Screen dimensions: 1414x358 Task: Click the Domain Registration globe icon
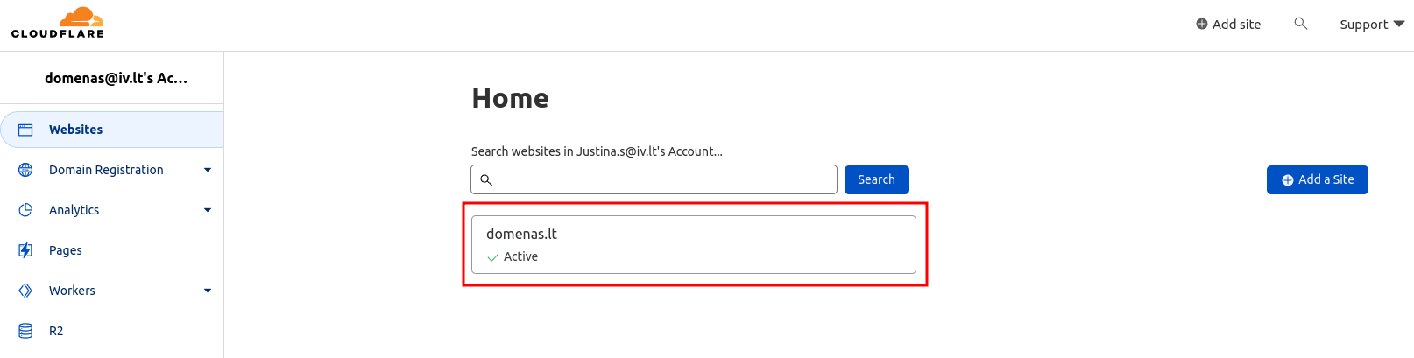25,170
